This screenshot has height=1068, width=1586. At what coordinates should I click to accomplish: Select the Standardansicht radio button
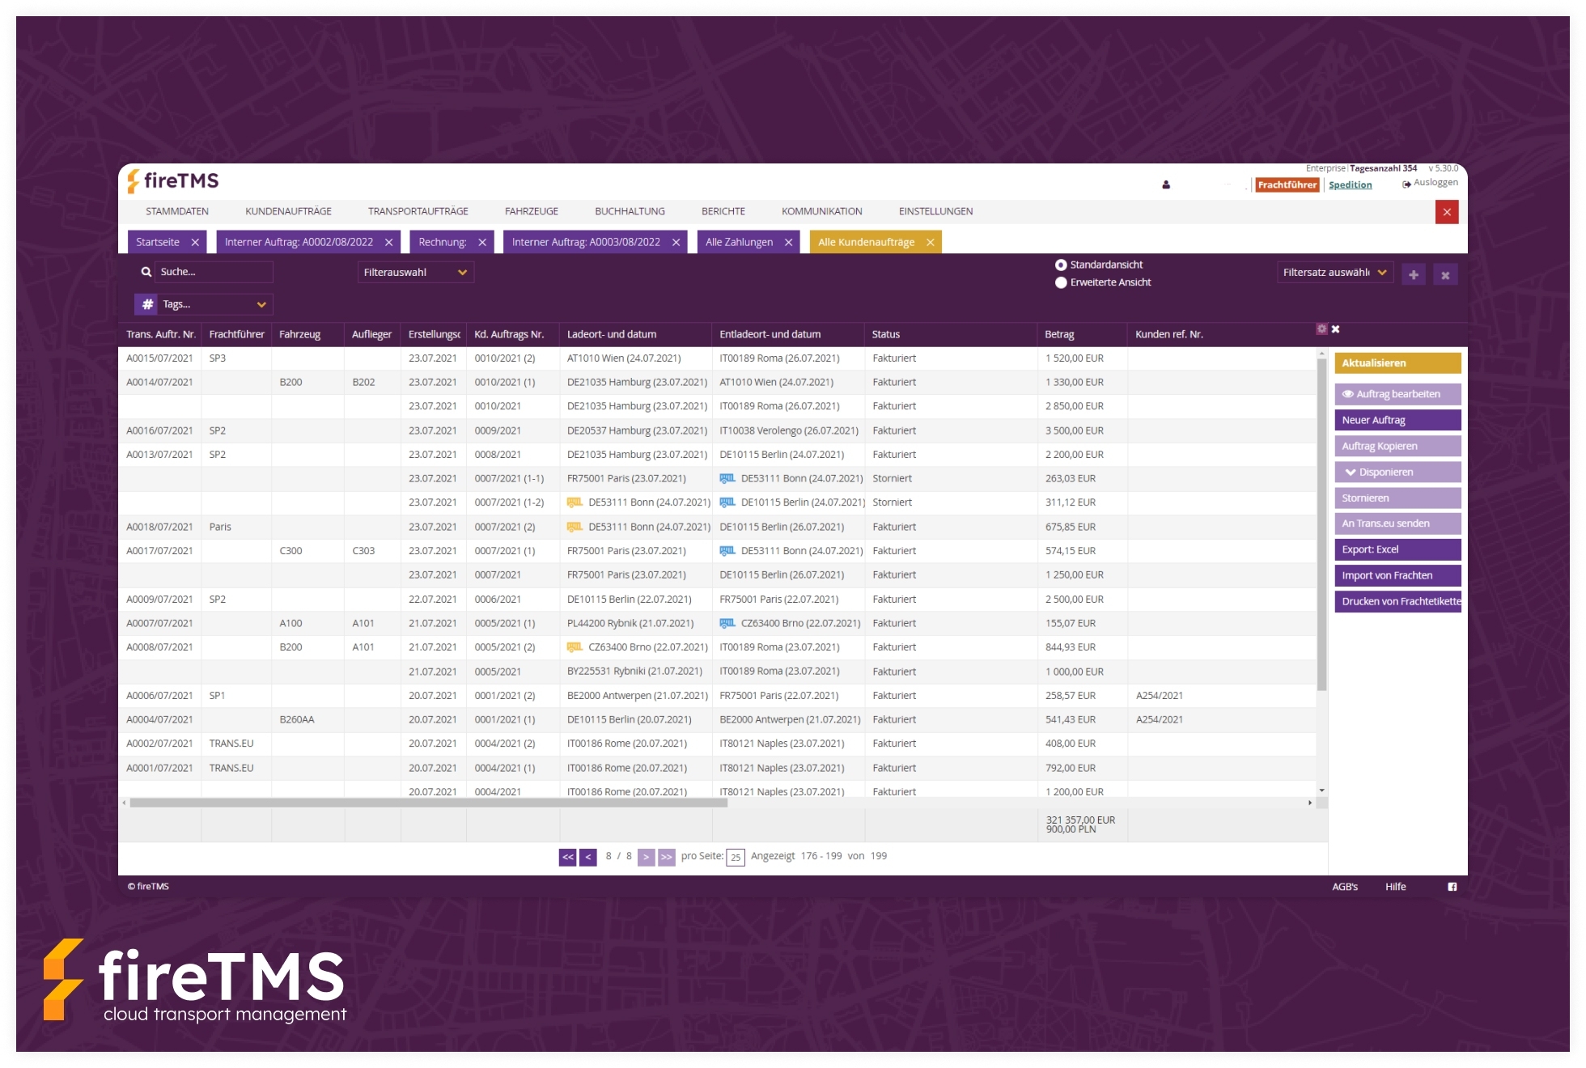click(x=1061, y=265)
